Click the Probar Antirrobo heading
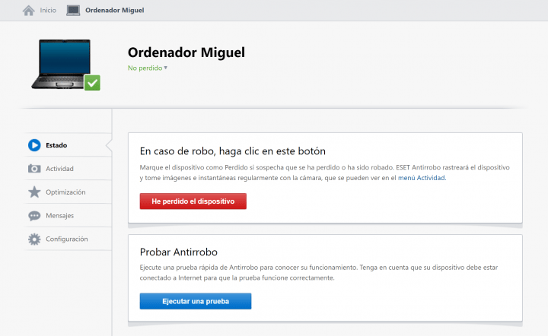 point(179,252)
